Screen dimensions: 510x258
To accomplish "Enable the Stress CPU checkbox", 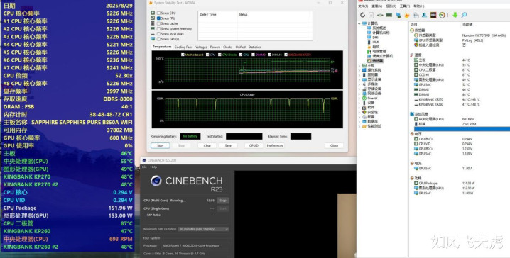I will click(158, 13).
